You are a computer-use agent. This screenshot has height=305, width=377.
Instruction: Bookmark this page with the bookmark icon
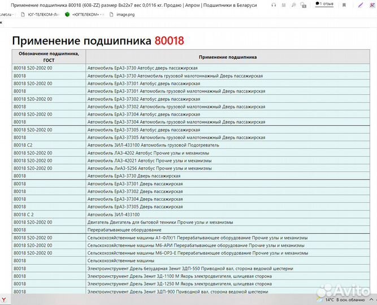344,5
